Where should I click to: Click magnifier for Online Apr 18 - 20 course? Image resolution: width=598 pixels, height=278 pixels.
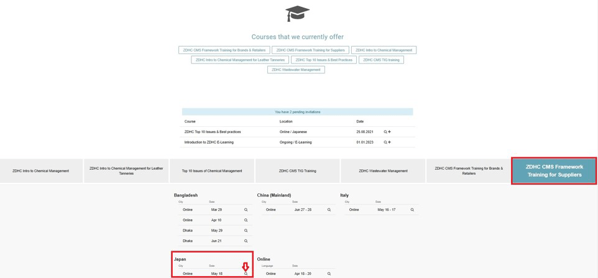pos(329,274)
